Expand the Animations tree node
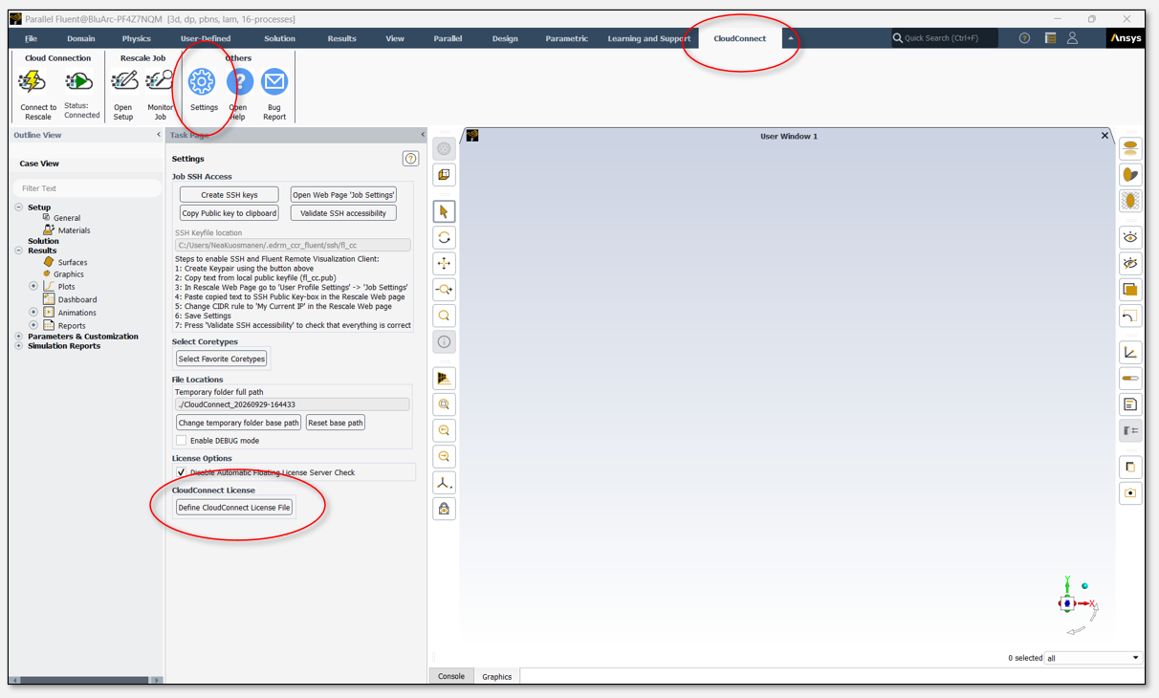The image size is (1159, 698). (33, 312)
